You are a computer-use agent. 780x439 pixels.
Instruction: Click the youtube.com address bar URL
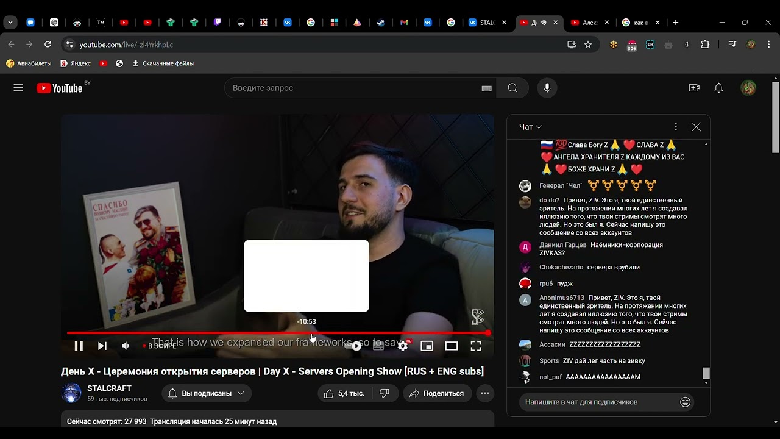tap(126, 45)
